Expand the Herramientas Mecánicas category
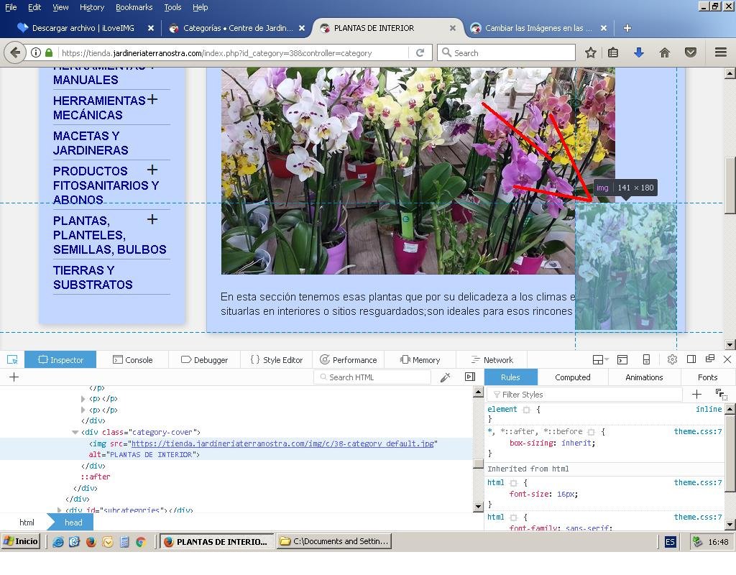Screen dimensions: 736x575 pos(152,100)
